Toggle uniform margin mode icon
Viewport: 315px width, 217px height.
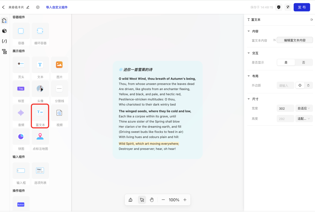pos(300,85)
